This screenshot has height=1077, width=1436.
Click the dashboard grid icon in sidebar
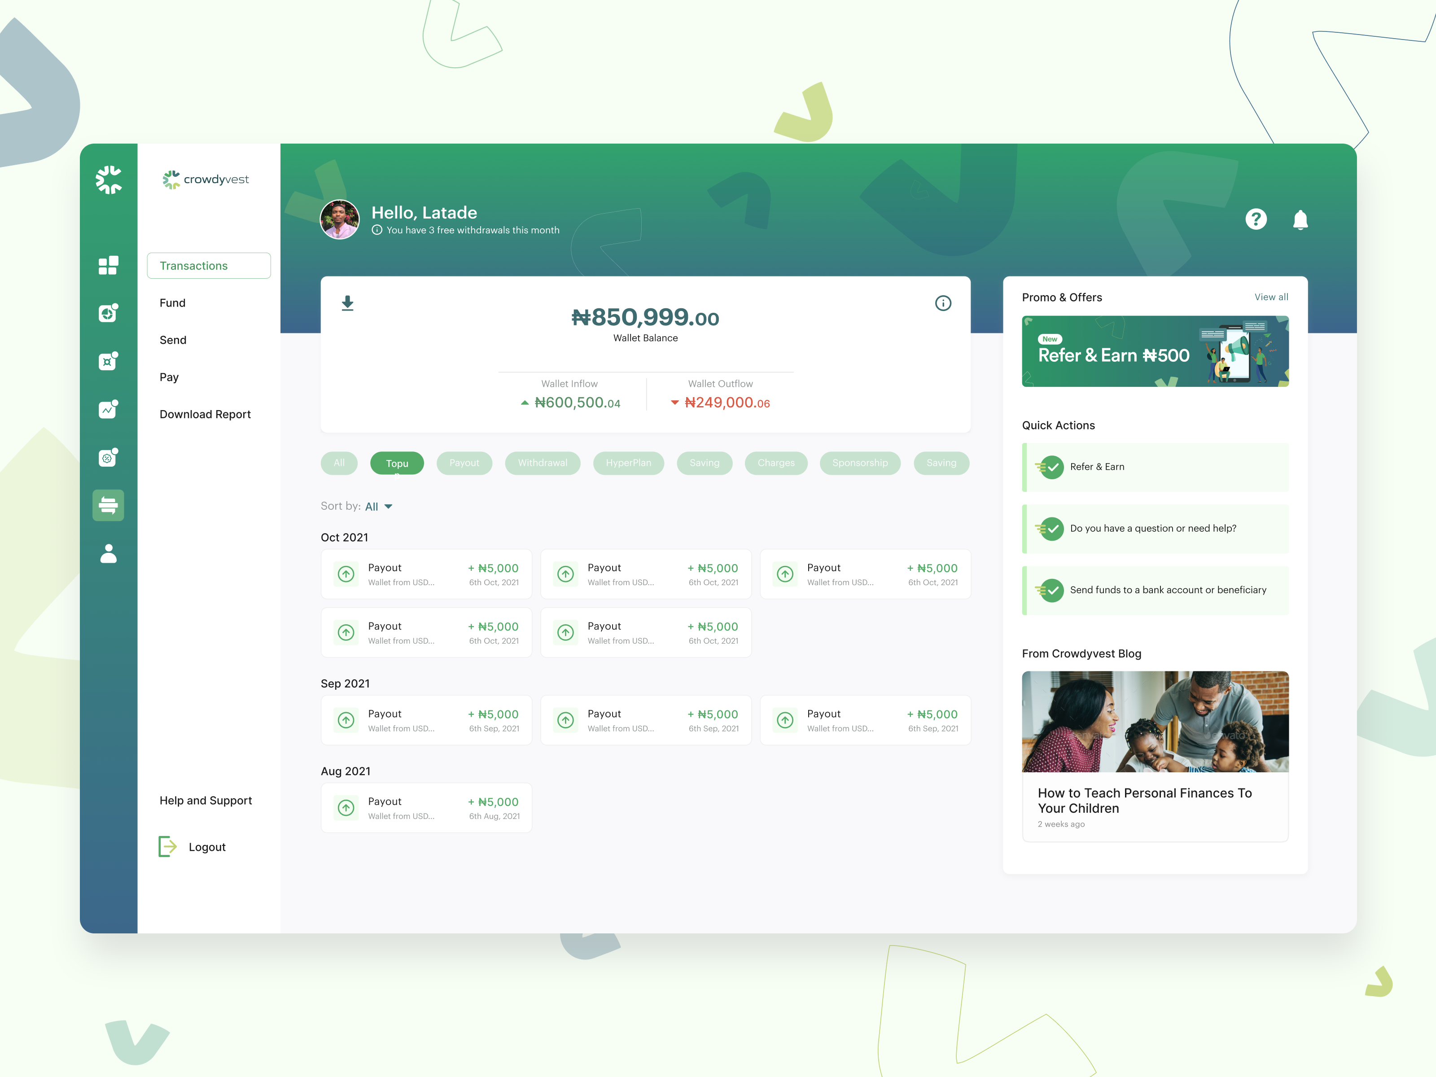[108, 266]
